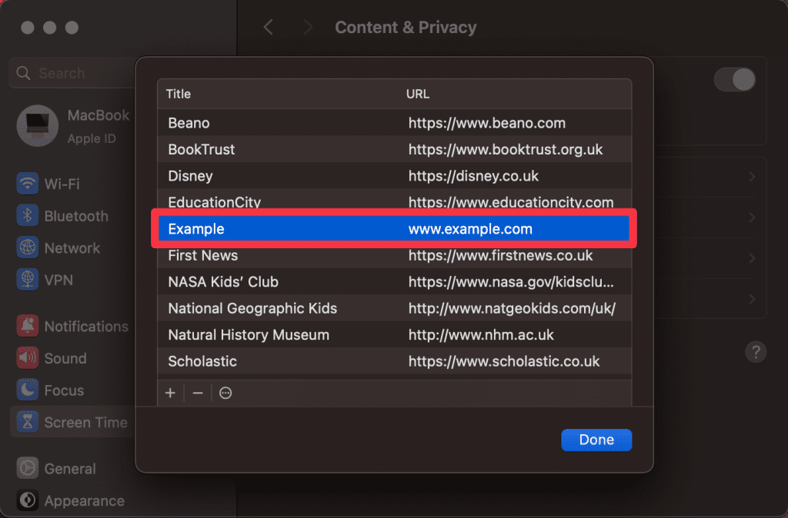The height and width of the screenshot is (518, 788).
Task: Click the https://www.beano.com URL cell
Action: [x=487, y=123]
